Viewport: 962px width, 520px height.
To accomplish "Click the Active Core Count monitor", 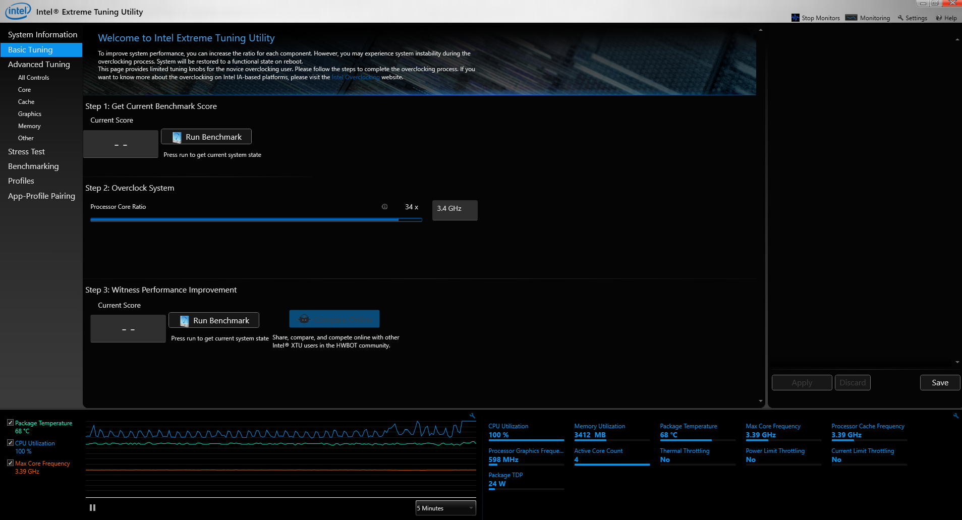I will click(x=612, y=456).
